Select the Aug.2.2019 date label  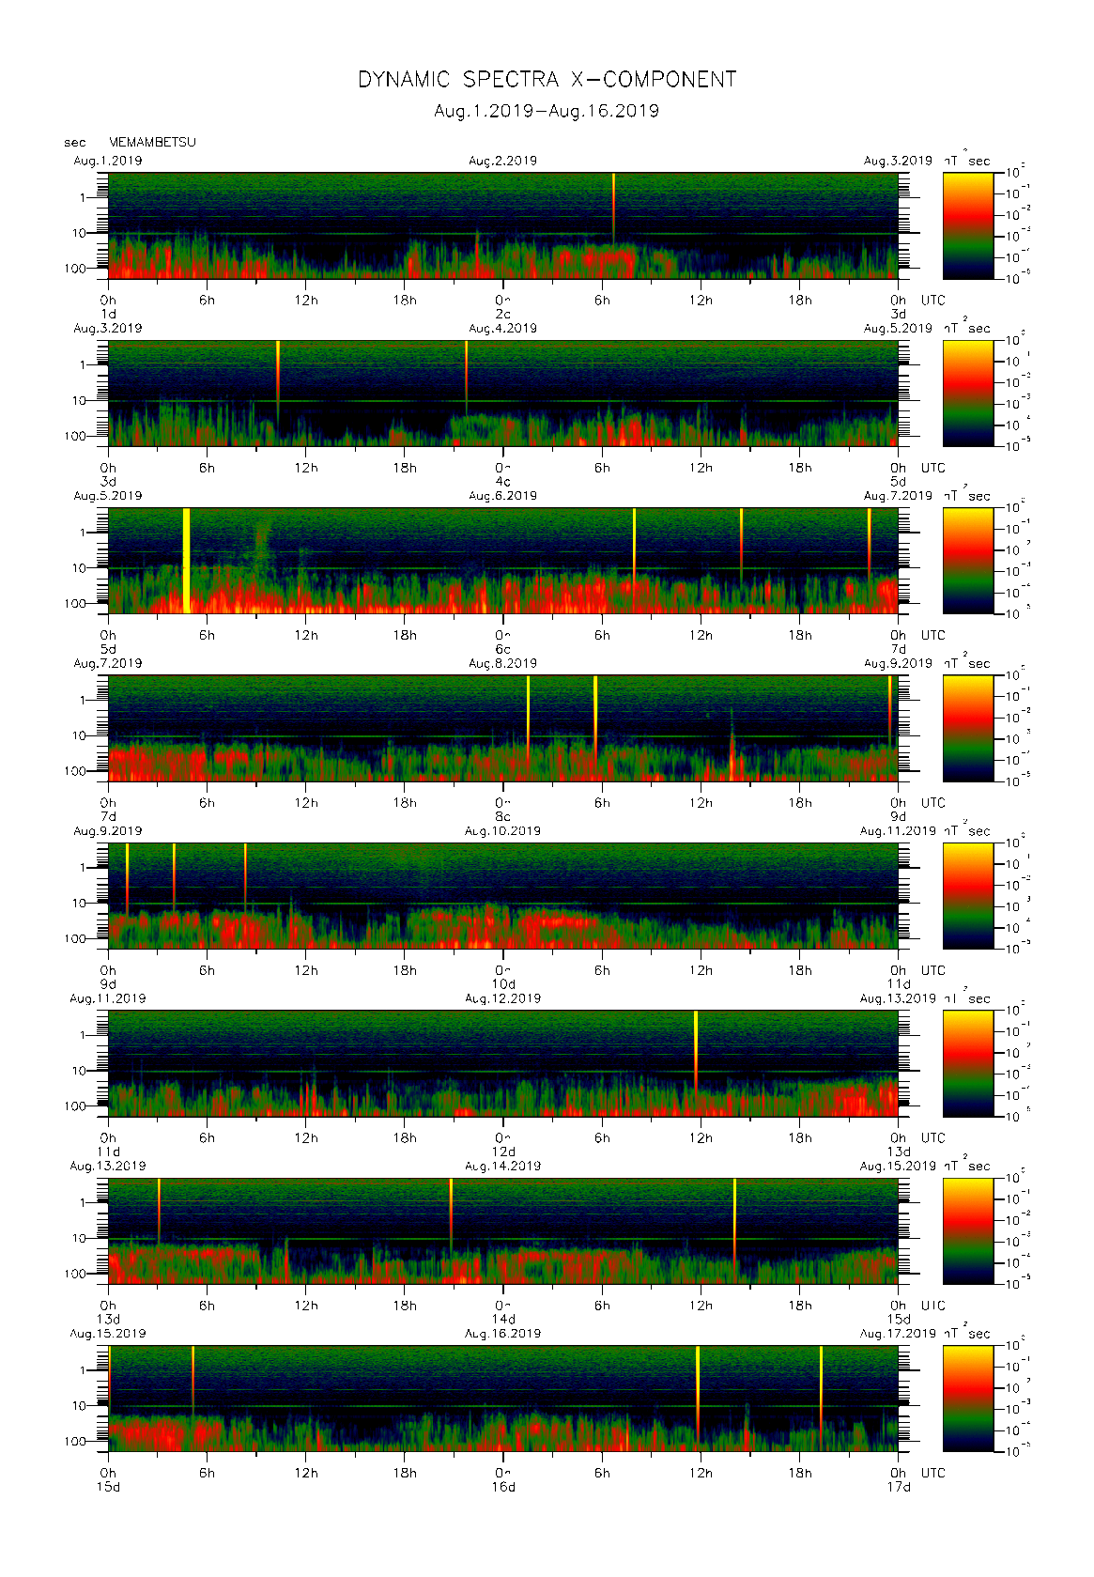tap(503, 161)
